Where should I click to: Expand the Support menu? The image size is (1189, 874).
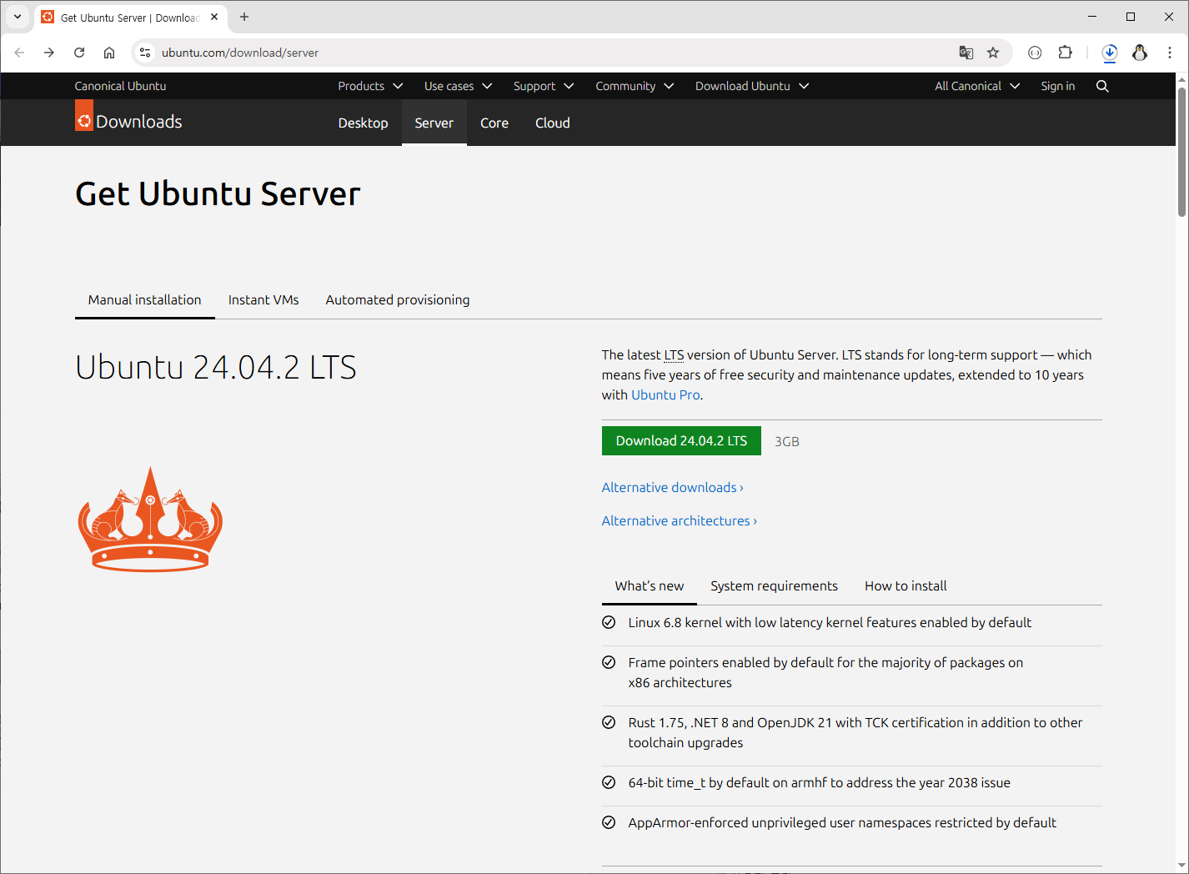pos(544,86)
